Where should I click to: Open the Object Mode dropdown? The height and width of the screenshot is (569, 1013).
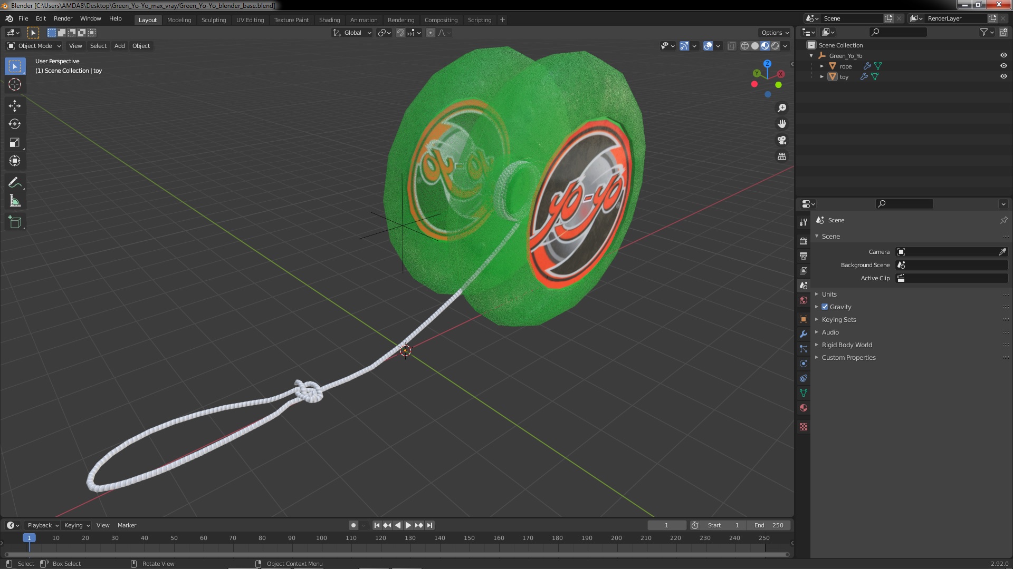coord(34,46)
